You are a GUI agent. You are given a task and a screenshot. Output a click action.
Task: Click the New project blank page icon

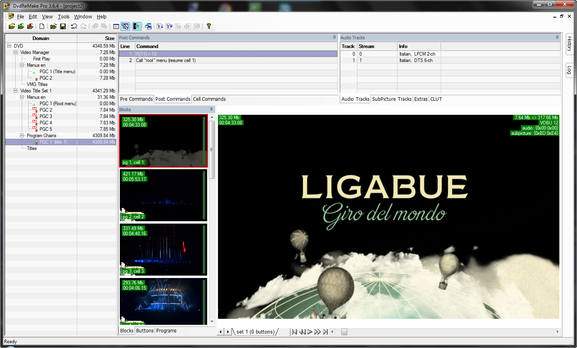point(42,26)
